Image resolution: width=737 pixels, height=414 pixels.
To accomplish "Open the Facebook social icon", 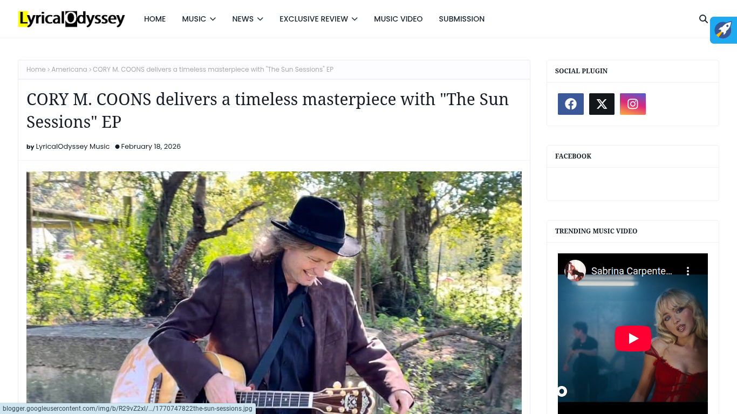I will [571, 104].
